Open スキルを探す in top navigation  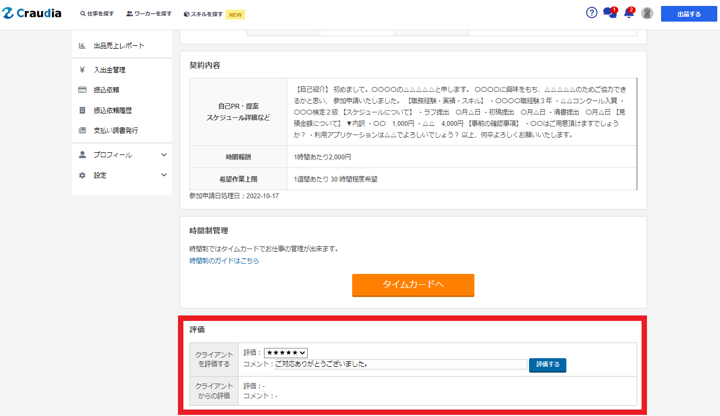click(x=203, y=14)
